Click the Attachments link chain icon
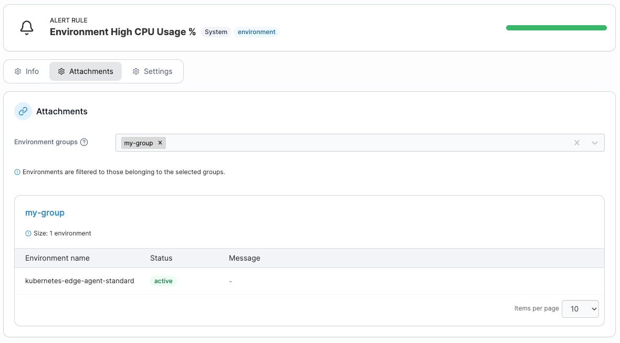 23,111
